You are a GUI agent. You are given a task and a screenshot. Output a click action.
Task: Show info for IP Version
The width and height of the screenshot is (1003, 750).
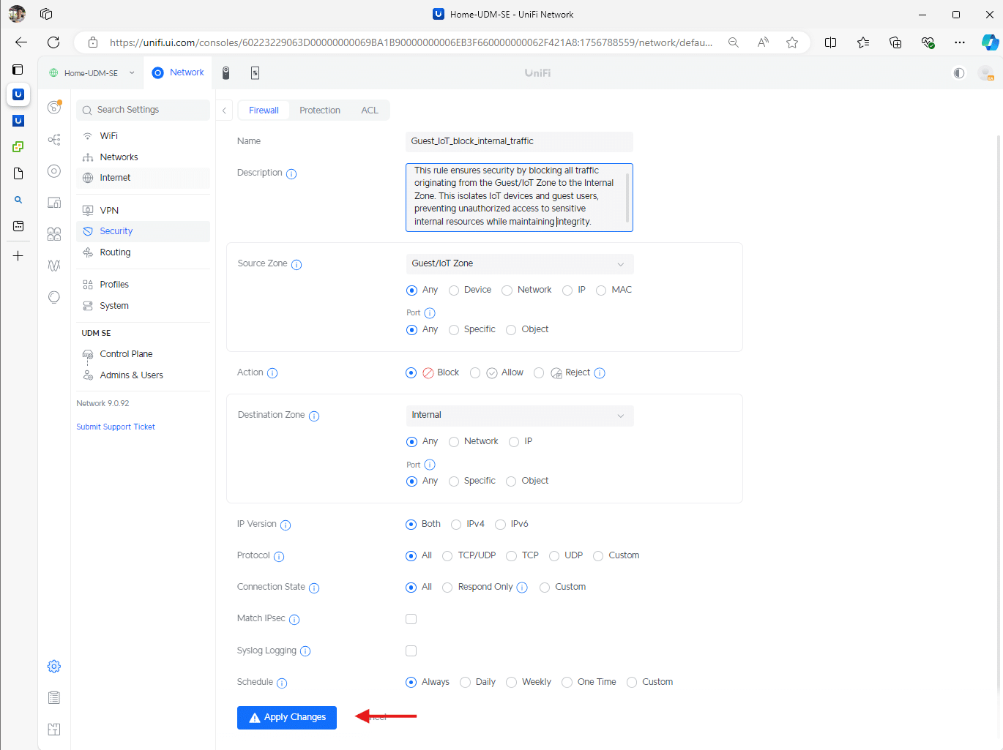pos(286,525)
